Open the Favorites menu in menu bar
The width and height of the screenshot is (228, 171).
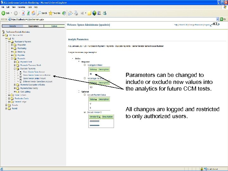click(22, 7)
